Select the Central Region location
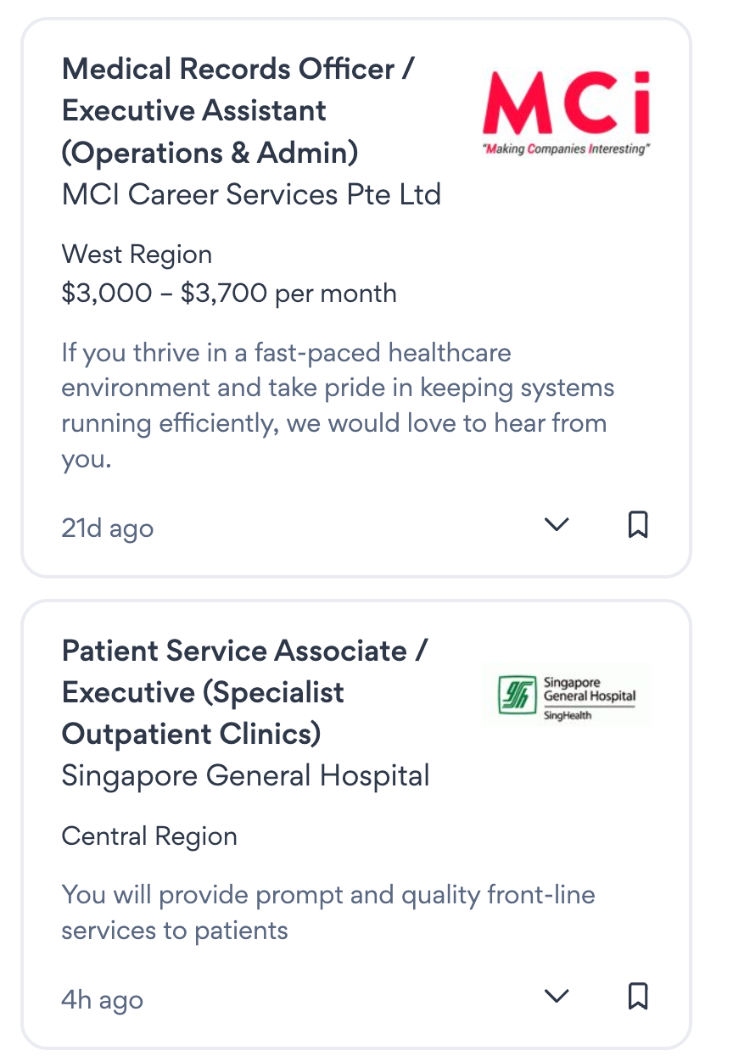The width and height of the screenshot is (733, 1062). pyautogui.click(x=149, y=836)
